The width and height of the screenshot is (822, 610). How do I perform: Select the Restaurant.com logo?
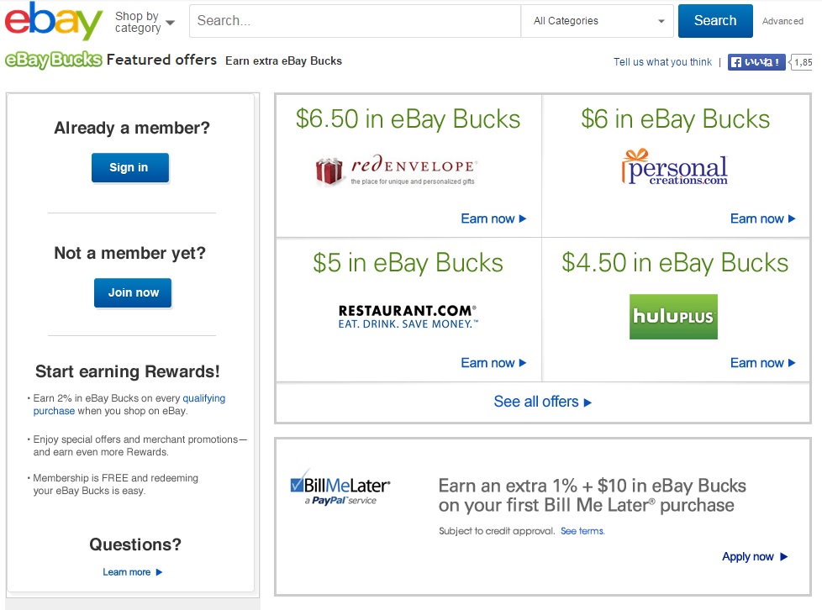tap(408, 317)
